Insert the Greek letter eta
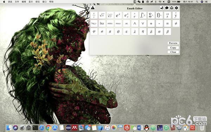 143,32
